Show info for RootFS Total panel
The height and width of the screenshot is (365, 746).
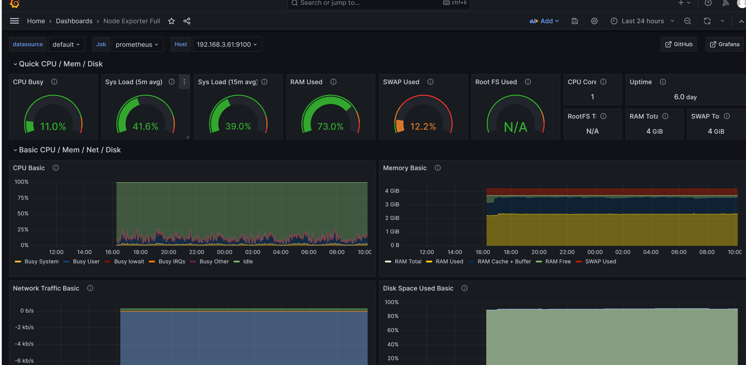pos(603,116)
